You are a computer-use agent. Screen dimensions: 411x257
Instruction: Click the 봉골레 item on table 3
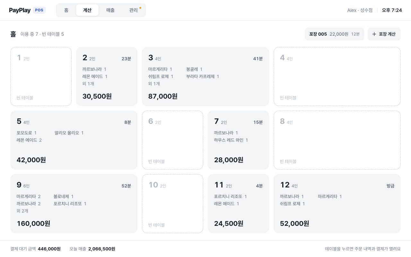(x=194, y=69)
